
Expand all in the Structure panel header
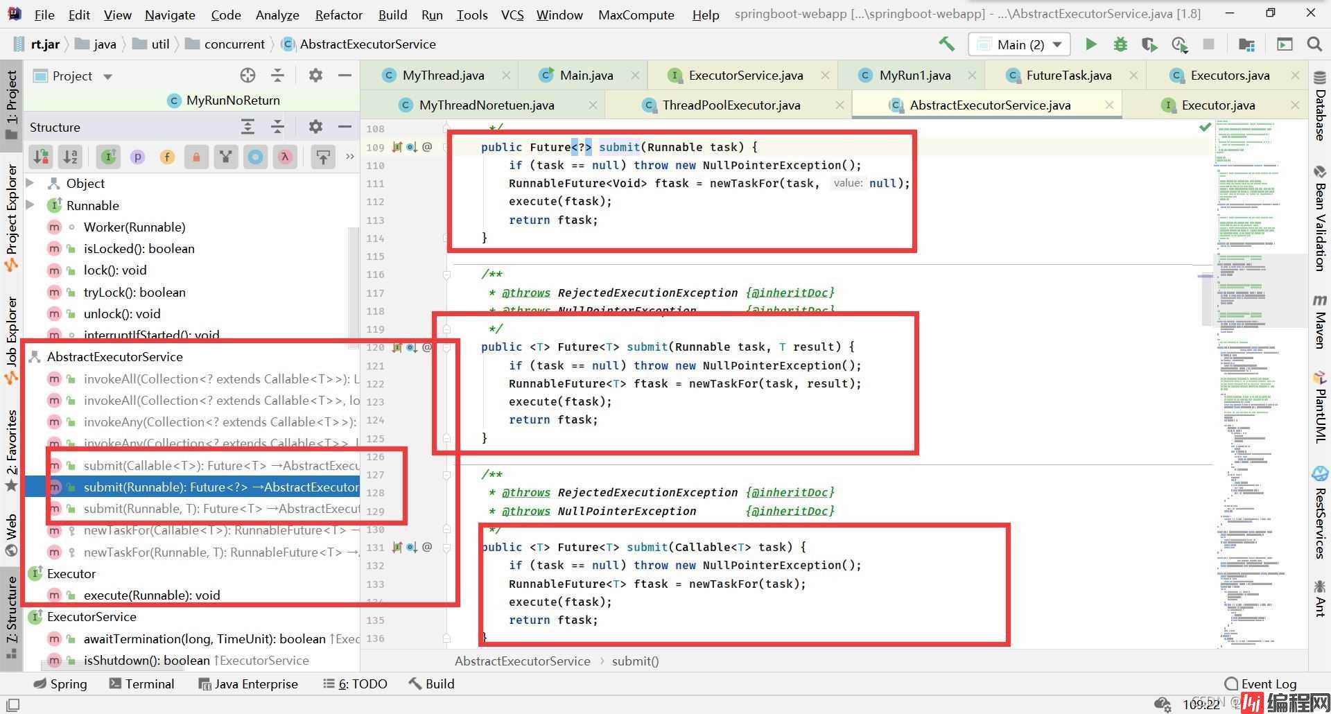[x=247, y=126]
